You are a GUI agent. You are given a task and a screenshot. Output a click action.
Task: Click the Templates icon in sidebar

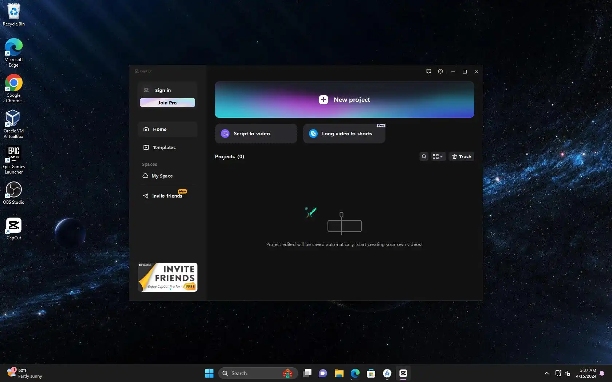[x=146, y=147]
